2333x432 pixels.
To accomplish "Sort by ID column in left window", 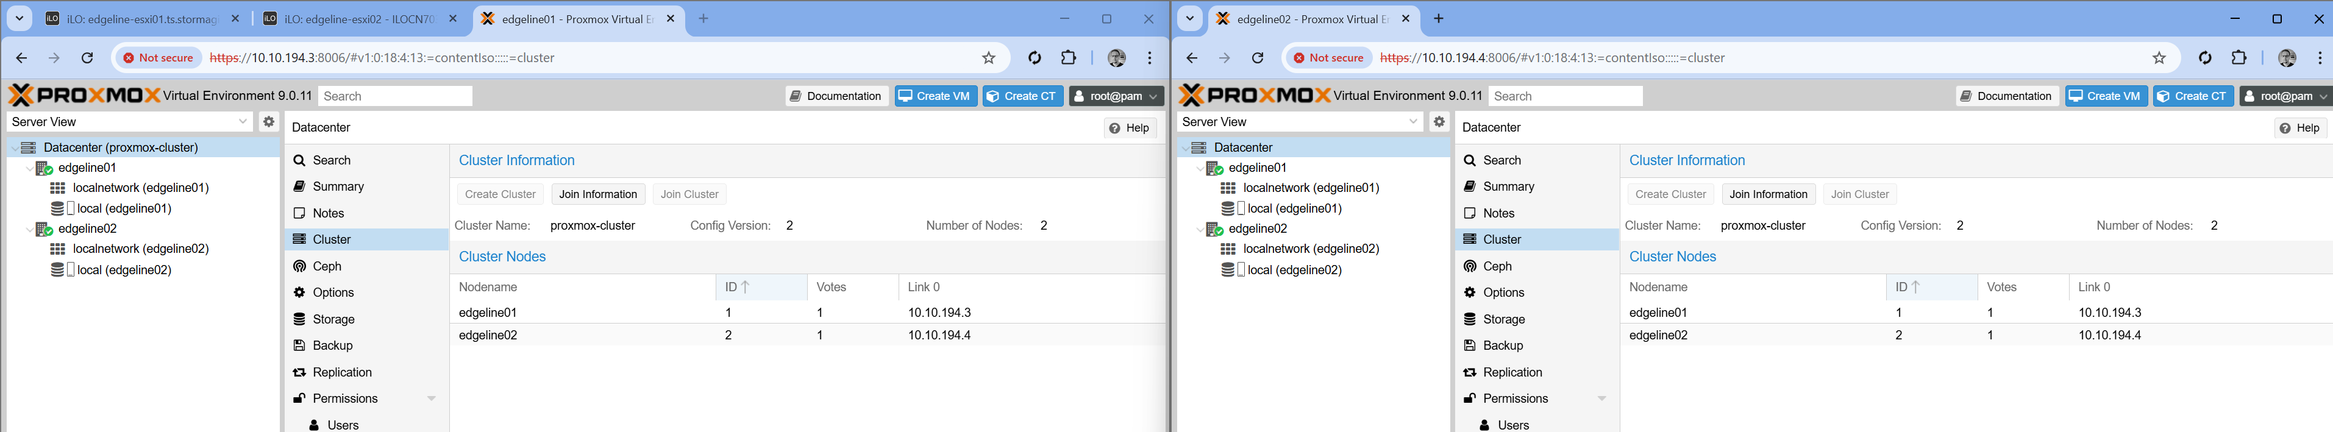I will [x=761, y=287].
